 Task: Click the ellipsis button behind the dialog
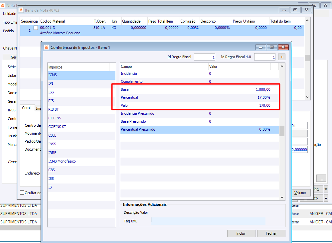pos(321,178)
